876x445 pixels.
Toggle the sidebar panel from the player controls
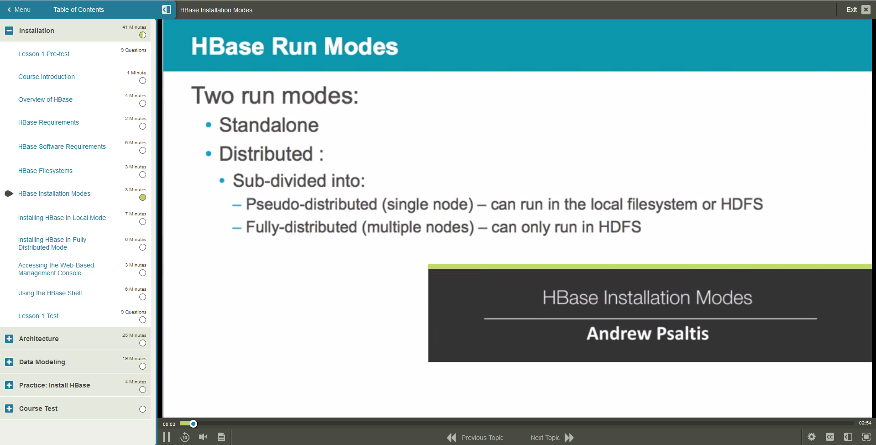click(848, 437)
